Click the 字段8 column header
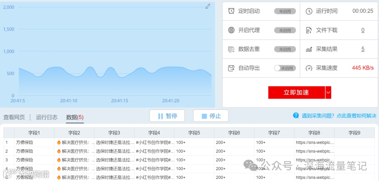379x181 pixels. click(x=314, y=133)
